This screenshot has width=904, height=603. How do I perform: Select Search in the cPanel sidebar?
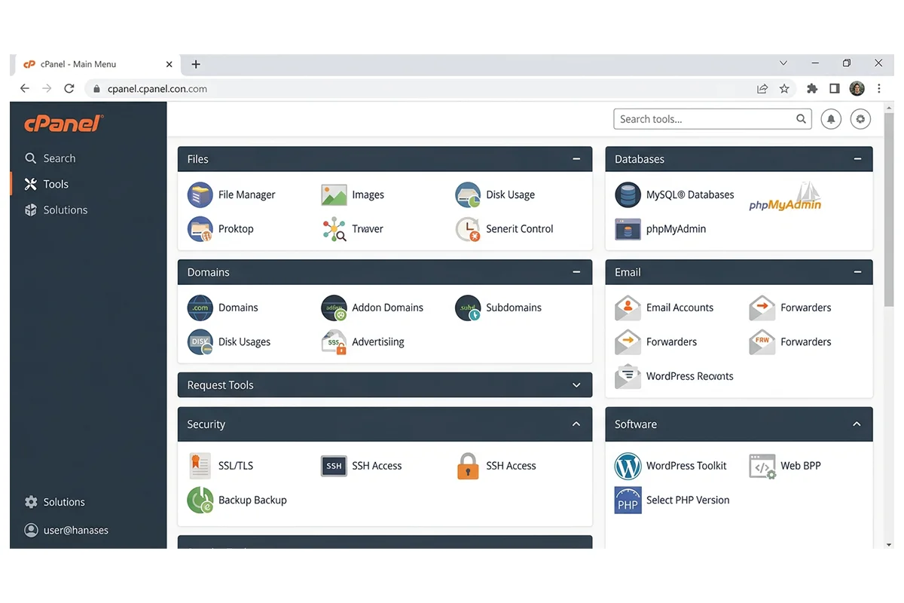(x=50, y=158)
